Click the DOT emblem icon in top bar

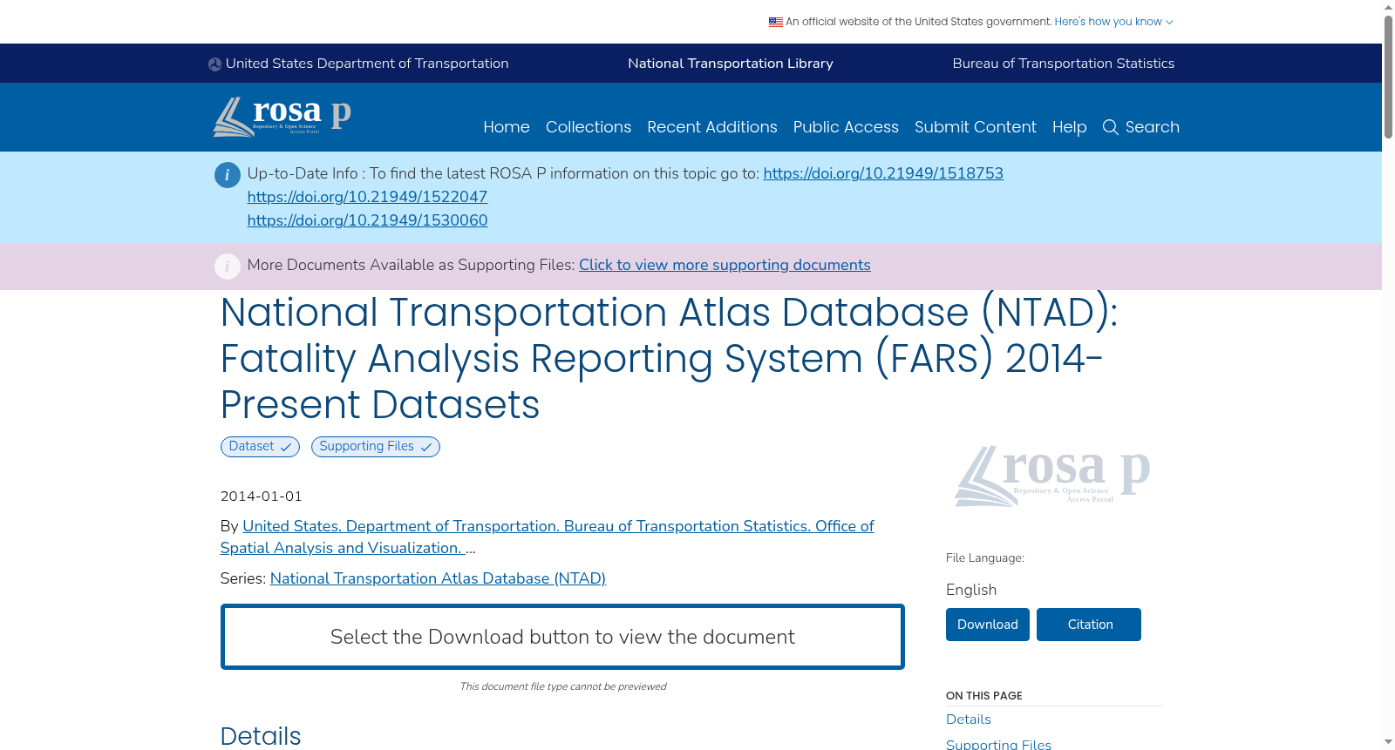coord(214,64)
